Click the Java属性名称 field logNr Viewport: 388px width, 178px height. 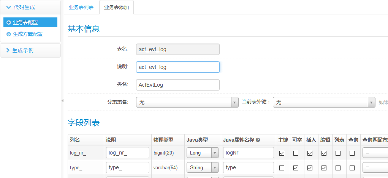click(249, 153)
